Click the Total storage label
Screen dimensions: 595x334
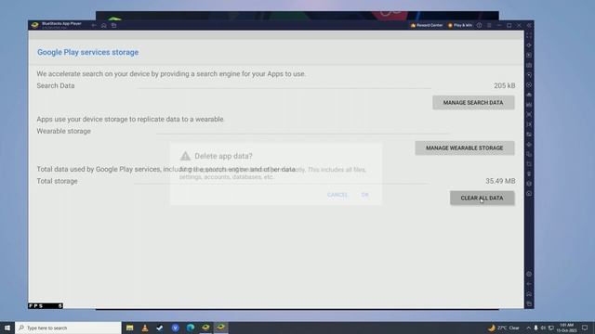click(x=57, y=181)
